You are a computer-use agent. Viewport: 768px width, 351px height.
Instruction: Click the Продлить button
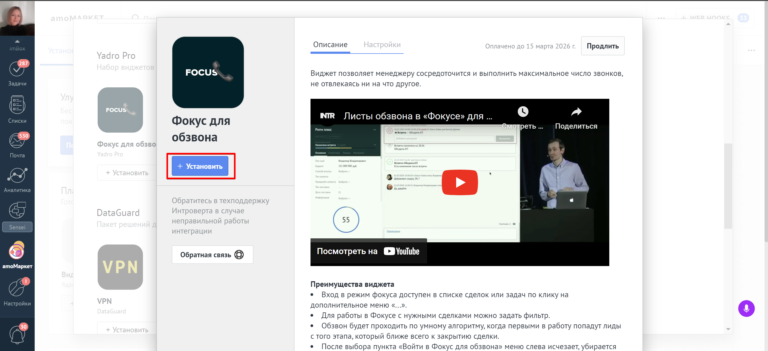(x=603, y=46)
